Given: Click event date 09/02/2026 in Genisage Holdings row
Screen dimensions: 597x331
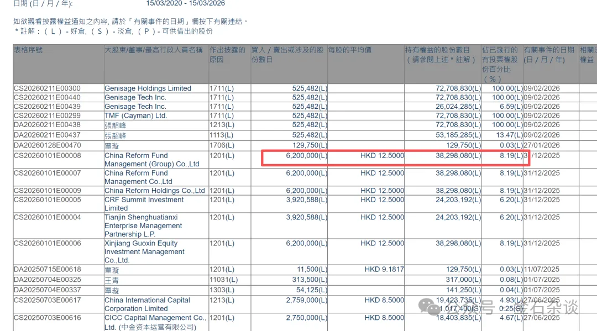Looking at the screenshot, I should pos(541,88).
